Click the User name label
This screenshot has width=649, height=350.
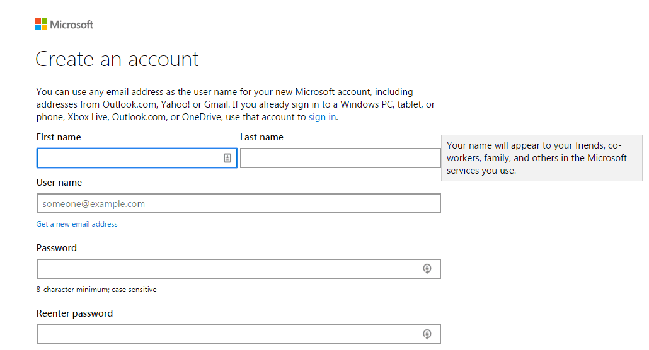(59, 183)
